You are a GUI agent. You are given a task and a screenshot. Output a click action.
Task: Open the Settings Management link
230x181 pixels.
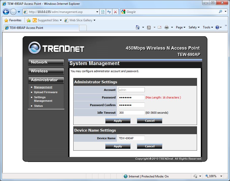43,99
